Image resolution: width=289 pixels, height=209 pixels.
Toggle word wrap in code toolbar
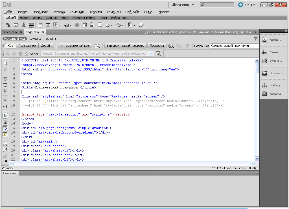[x=5, y=128]
